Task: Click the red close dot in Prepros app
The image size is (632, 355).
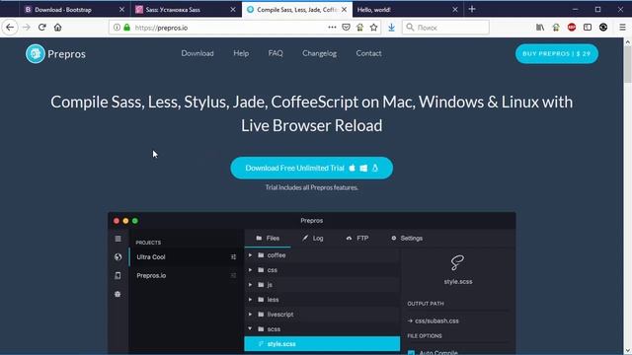Action: pyautogui.click(x=117, y=221)
